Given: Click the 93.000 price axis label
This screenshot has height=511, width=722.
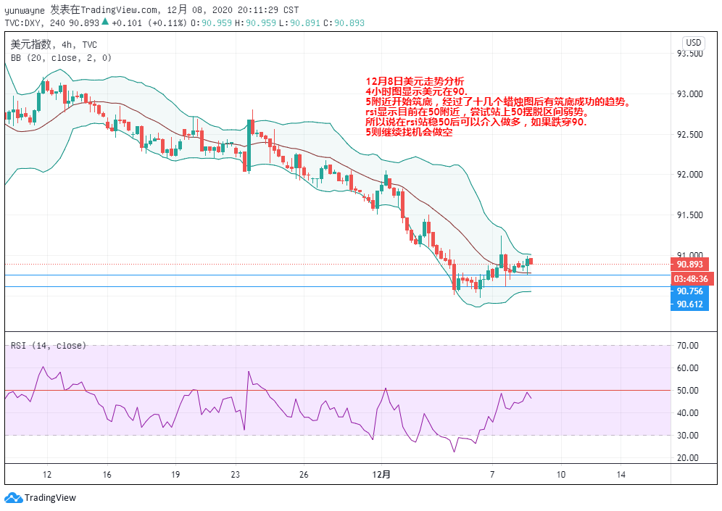Looking at the screenshot, I should (x=690, y=94).
